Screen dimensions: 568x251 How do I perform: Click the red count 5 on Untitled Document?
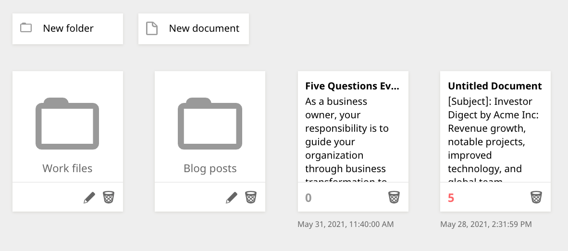(451, 198)
